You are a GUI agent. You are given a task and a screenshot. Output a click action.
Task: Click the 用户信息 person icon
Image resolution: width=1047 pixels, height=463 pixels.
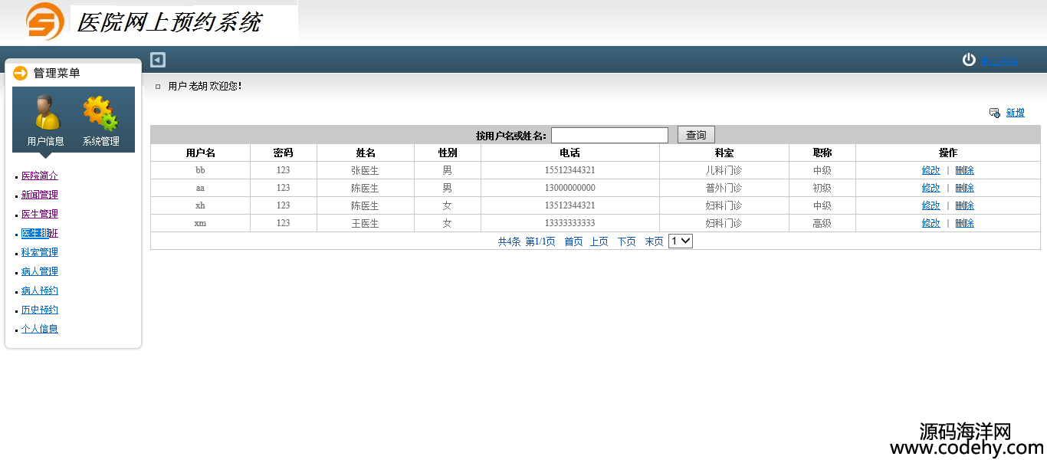46,113
